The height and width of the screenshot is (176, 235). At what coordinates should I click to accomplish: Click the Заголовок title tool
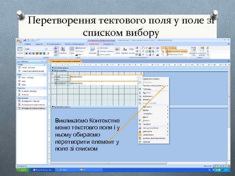103,48
